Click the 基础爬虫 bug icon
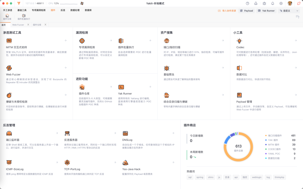Image resolution: width=303 pixels, height=189 pixels. click(x=167, y=68)
